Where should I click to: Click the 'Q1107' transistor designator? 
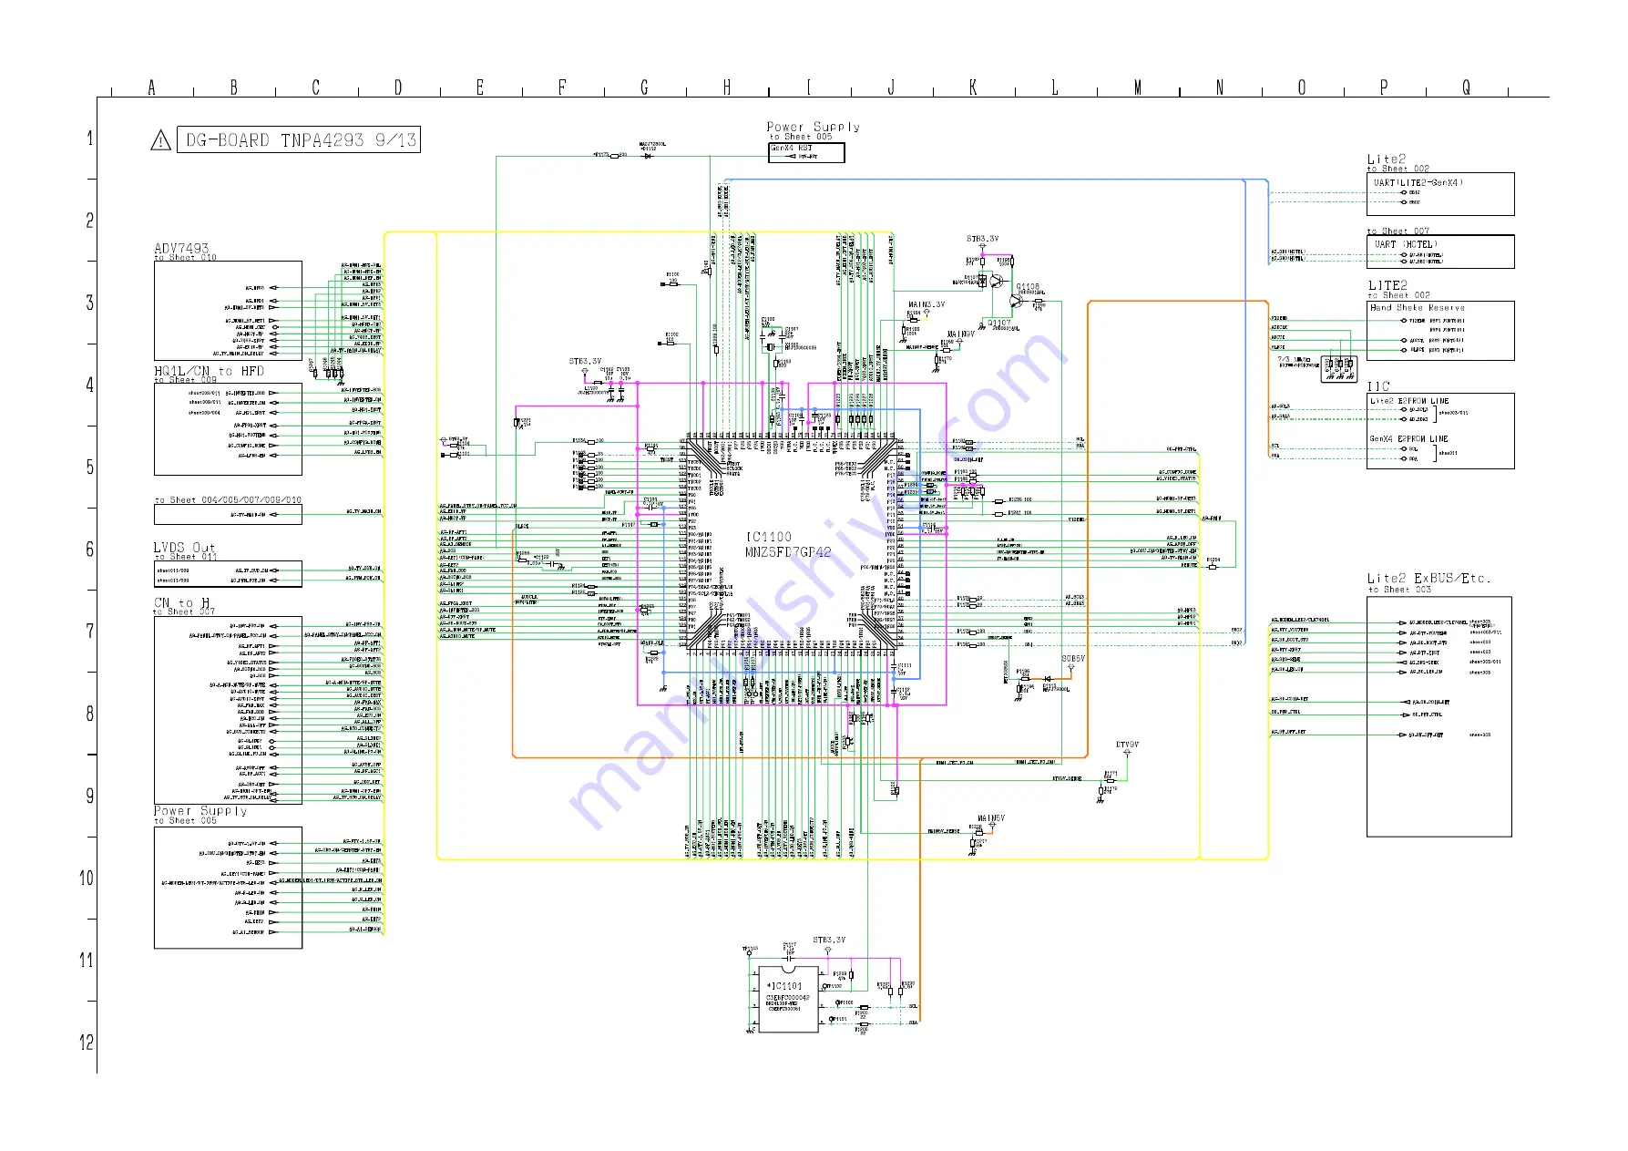pyautogui.click(x=999, y=323)
